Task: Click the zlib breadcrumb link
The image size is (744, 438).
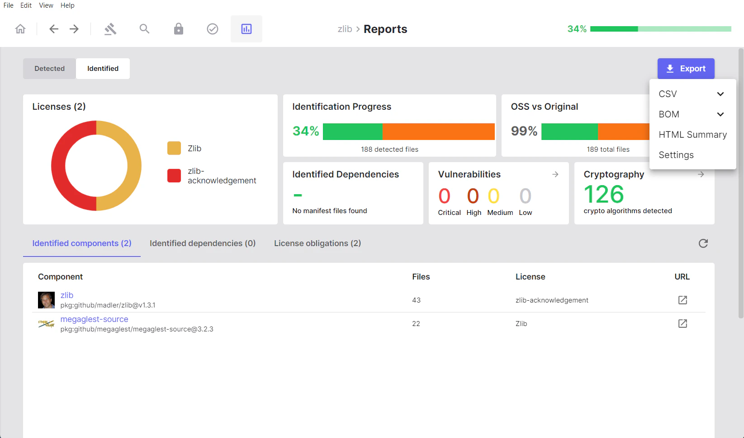Action: coord(345,29)
